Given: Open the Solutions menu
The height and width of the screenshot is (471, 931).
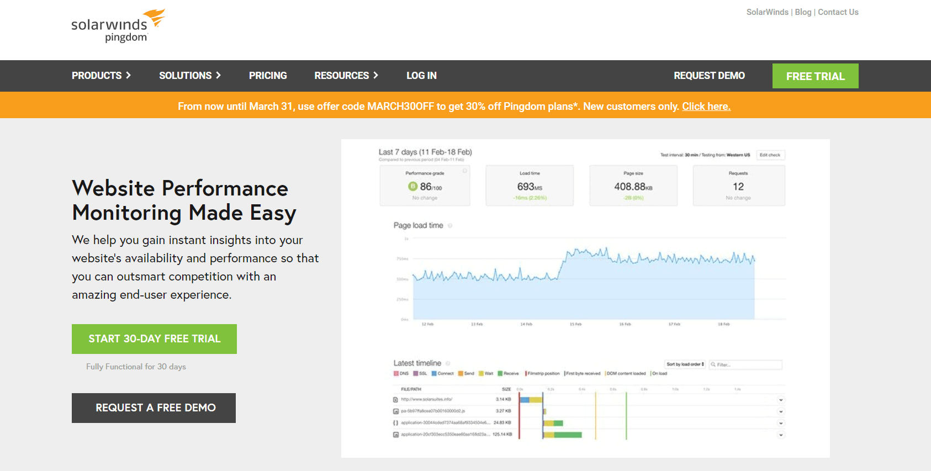Looking at the screenshot, I should click(190, 76).
